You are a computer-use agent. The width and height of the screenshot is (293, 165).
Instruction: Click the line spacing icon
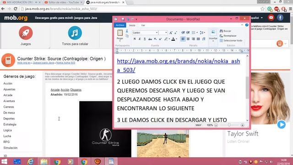pyautogui.click(x=202, y=33)
